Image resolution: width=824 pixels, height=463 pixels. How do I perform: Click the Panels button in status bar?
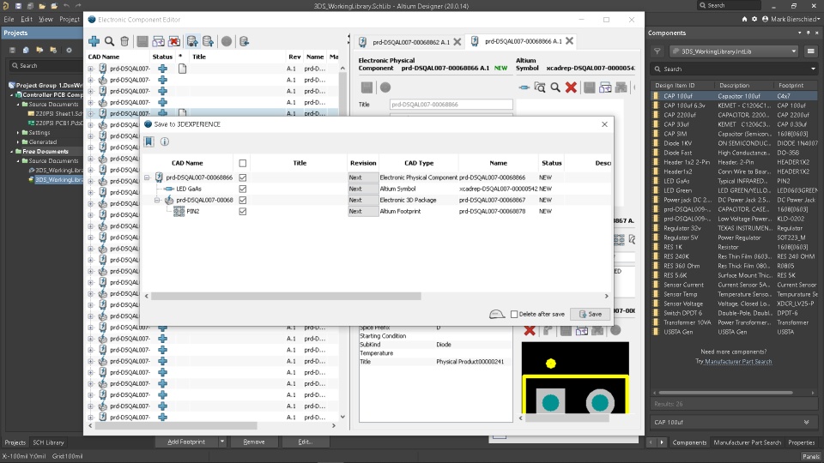click(x=811, y=456)
